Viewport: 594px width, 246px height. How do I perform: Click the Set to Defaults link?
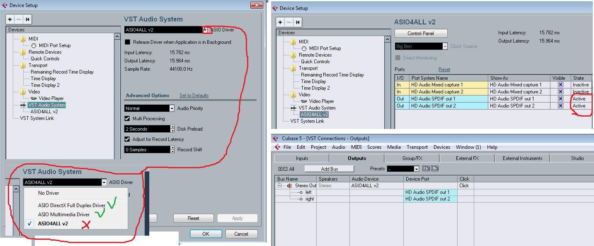(x=194, y=96)
